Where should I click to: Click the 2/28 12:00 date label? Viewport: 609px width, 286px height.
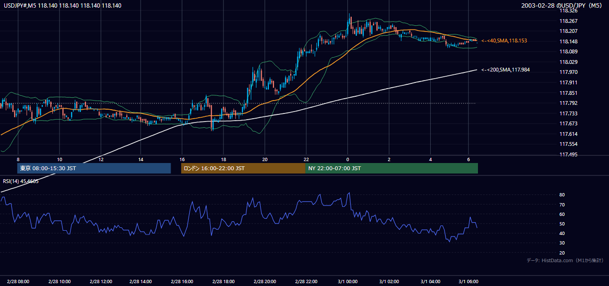coord(101,282)
